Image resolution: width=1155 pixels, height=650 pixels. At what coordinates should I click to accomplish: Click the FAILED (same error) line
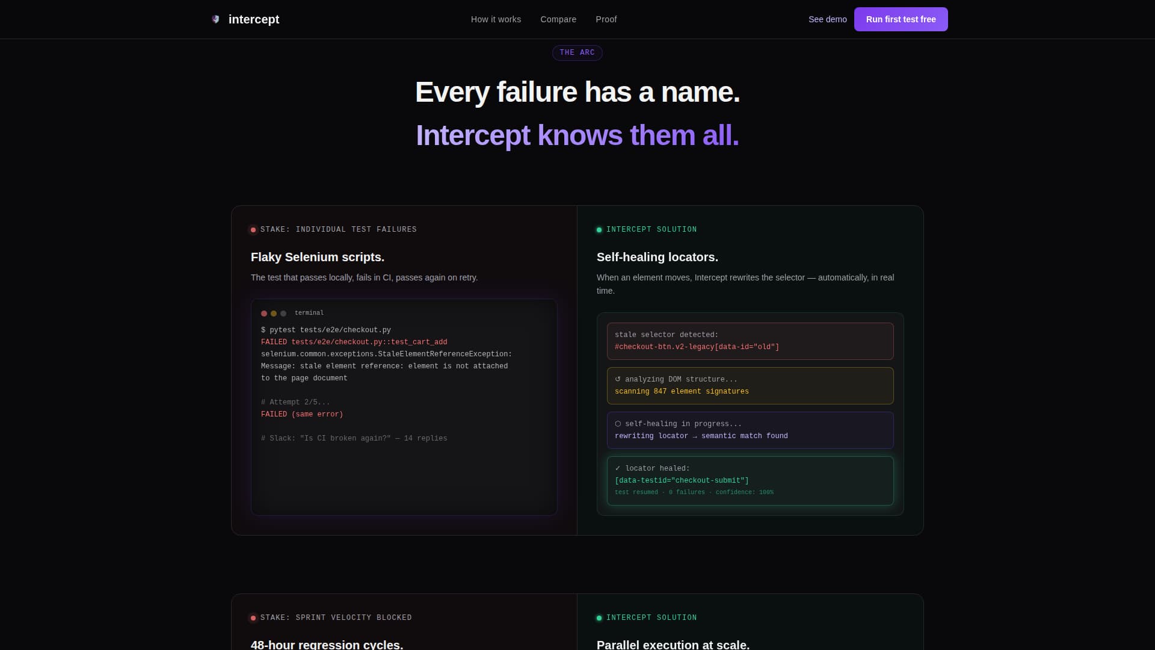(x=302, y=414)
